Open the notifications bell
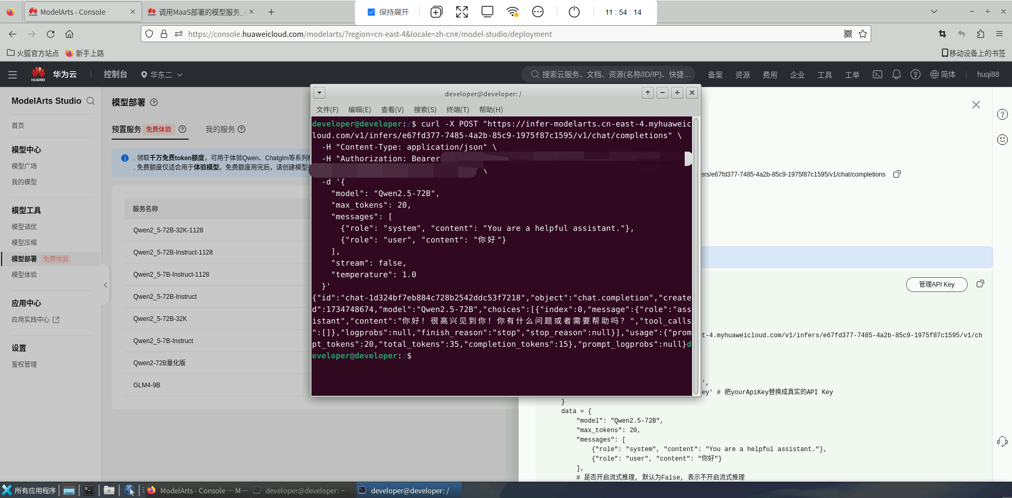1012x498 pixels. pyautogui.click(x=897, y=74)
